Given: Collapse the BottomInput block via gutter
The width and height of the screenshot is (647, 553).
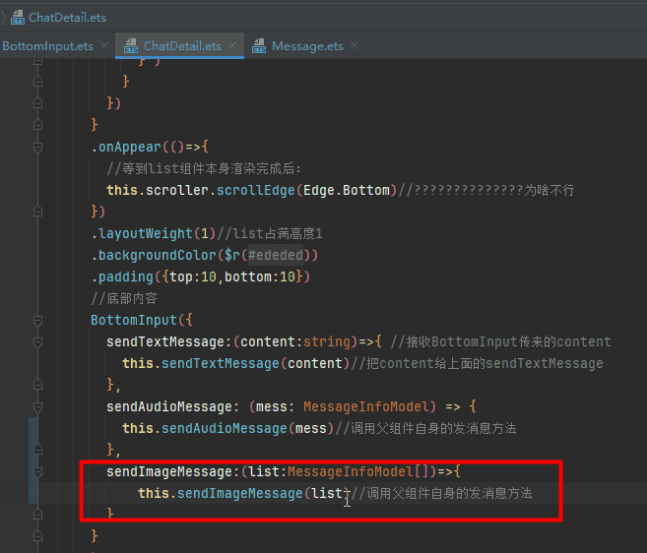Looking at the screenshot, I should click(37, 321).
